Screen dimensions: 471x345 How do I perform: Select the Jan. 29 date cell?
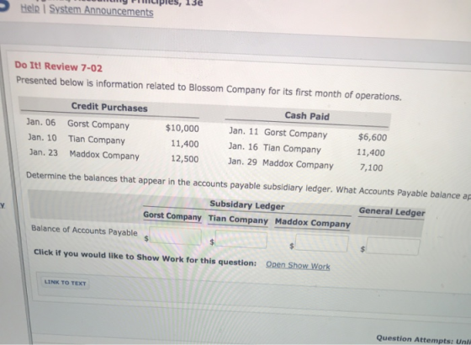click(242, 162)
